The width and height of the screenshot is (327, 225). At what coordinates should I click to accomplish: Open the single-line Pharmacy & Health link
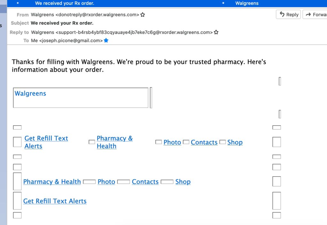point(52,182)
